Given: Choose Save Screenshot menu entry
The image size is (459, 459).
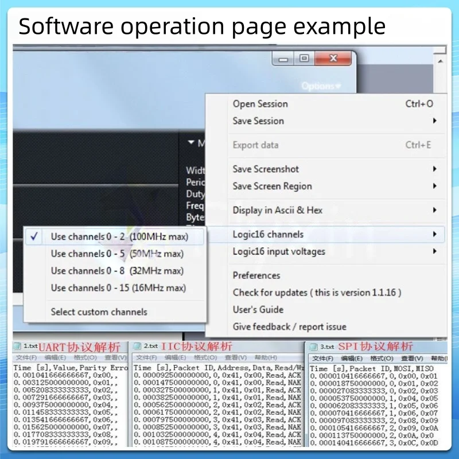Looking at the screenshot, I should point(333,169).
